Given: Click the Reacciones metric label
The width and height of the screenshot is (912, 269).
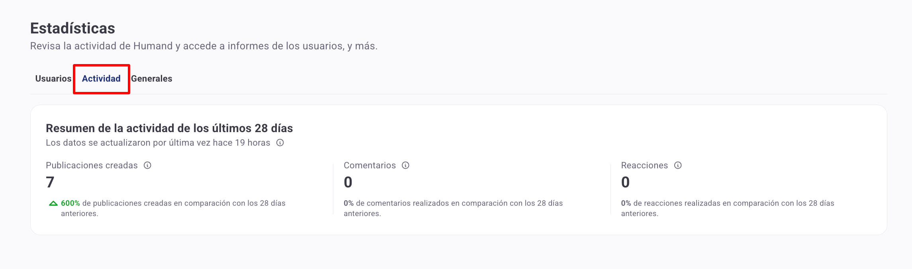Looking at the screenshot, I should 644,165.
